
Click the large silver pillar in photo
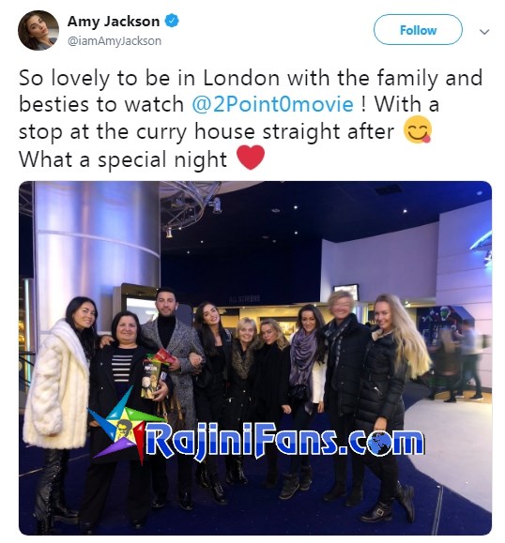[97, 249]
